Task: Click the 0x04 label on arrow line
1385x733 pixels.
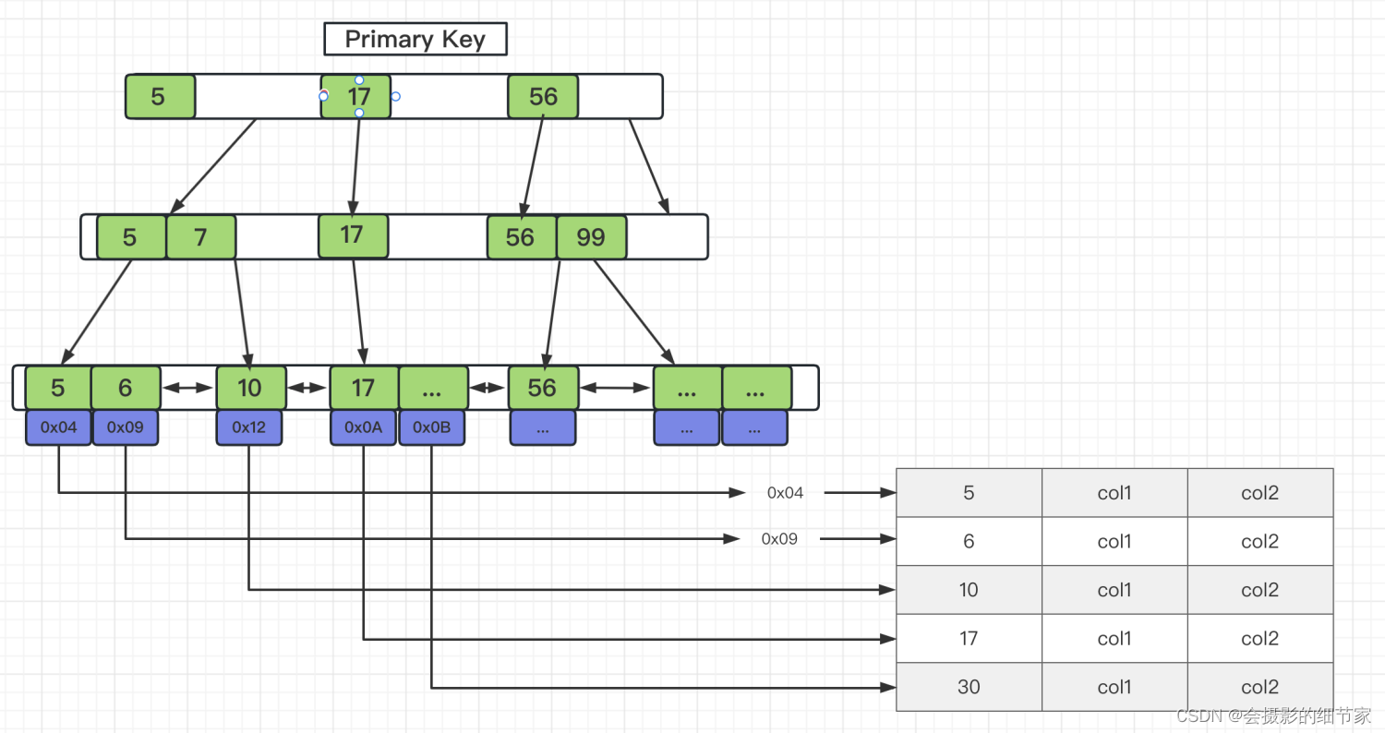Action: click(x=785, y=493)
